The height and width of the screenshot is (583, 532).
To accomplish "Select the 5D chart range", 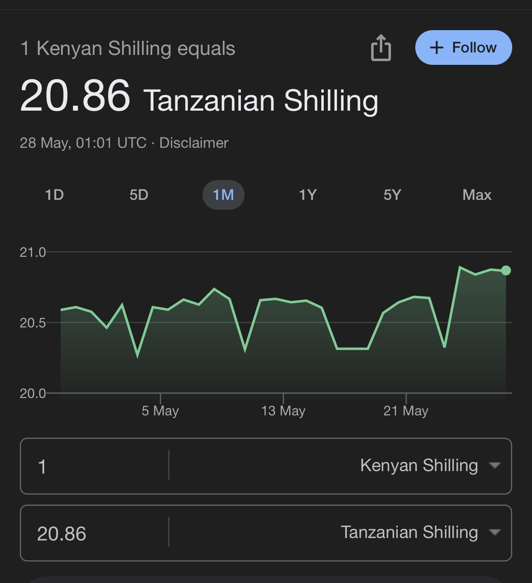I will tap(139, 195).
